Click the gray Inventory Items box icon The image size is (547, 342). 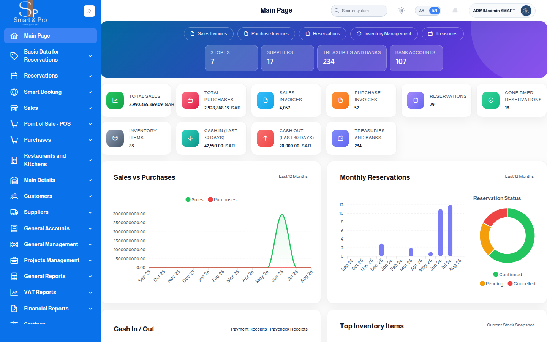115,138
